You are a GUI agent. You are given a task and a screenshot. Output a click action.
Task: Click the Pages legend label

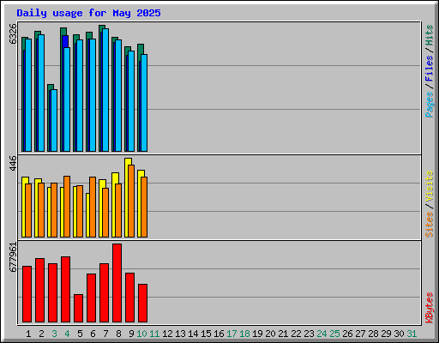point(430,105)
